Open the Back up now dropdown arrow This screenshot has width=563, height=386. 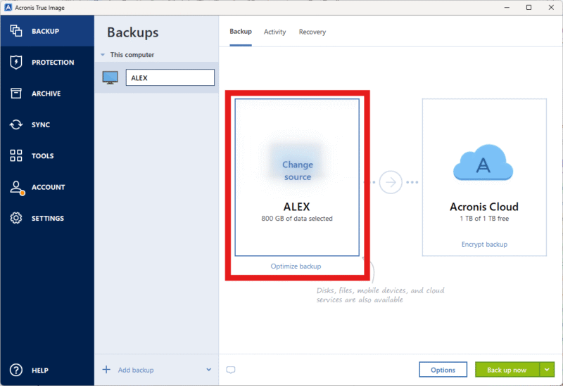click(547, 370)
